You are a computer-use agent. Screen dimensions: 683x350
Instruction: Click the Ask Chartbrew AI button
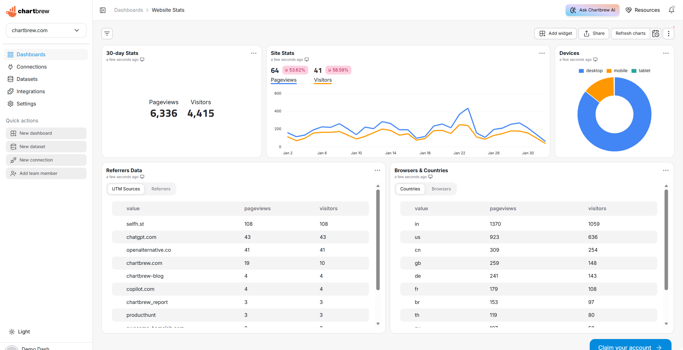point(592,10)
